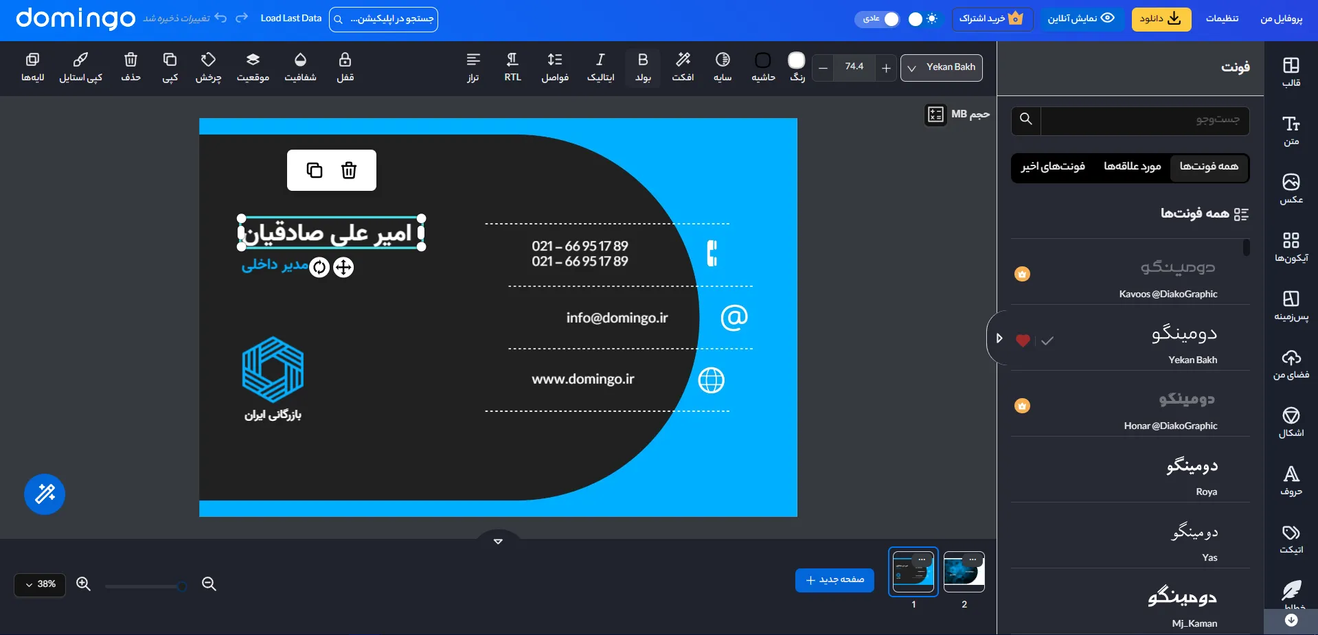Toggle Bold (بولد) formatting
Screen dimensions: 1318x635
[x=643, y=67]
